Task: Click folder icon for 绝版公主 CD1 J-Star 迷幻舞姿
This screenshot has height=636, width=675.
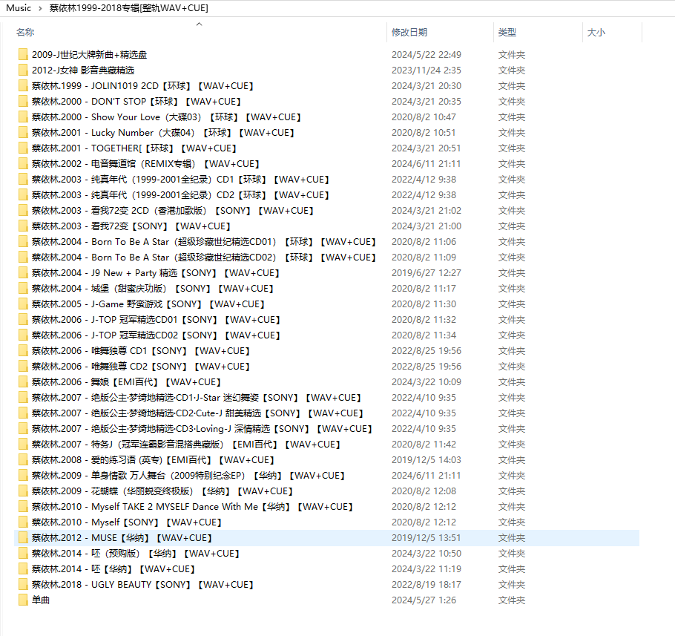Action: pyautogui.click(x=23, y=398)
